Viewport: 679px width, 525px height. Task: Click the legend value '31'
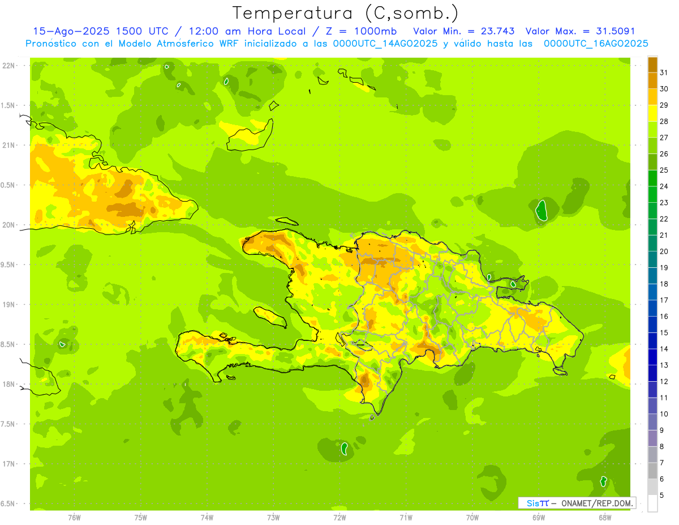(664, 72)
